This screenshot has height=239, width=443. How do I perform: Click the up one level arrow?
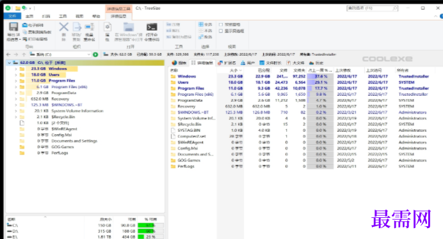(24, 54)
